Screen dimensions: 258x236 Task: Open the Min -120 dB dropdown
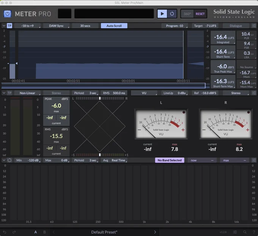pyautogui.click(x=27, y=160)
